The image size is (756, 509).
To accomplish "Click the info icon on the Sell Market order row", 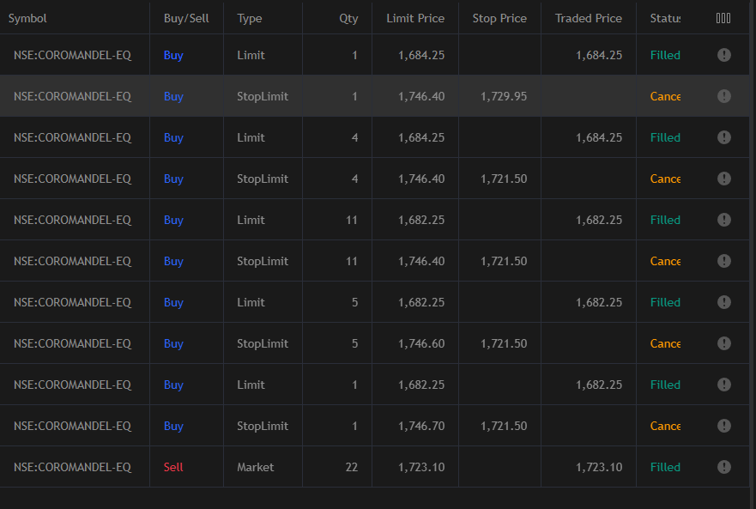I will pyautogui.click(x=723, y=466).
